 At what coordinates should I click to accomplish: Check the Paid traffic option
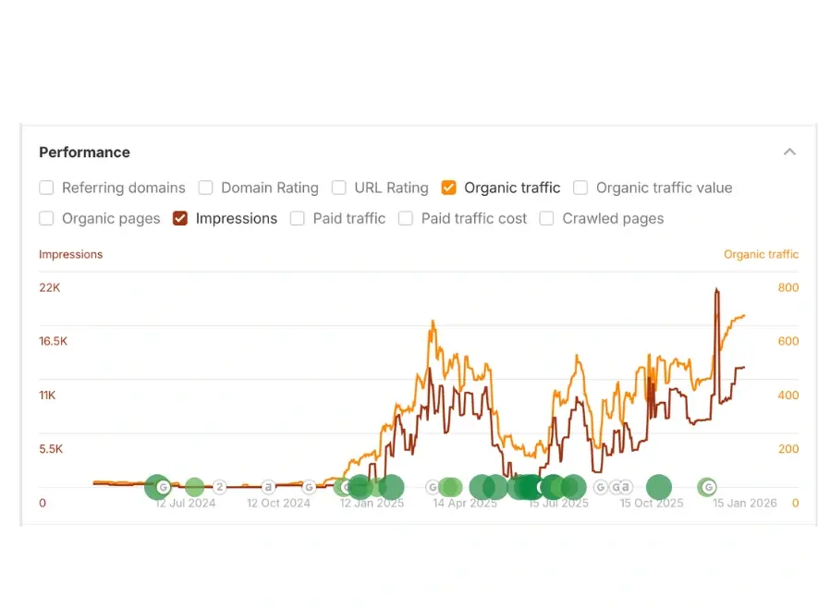pyautogui.click(x=297, y=218)
